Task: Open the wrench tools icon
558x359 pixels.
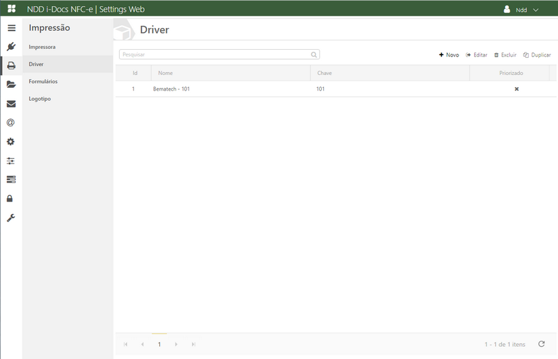Action: 11,217
